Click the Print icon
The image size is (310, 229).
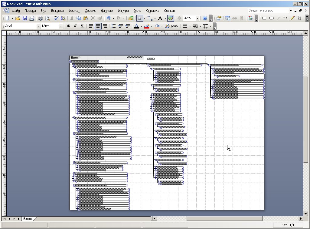tap(41, 18)
